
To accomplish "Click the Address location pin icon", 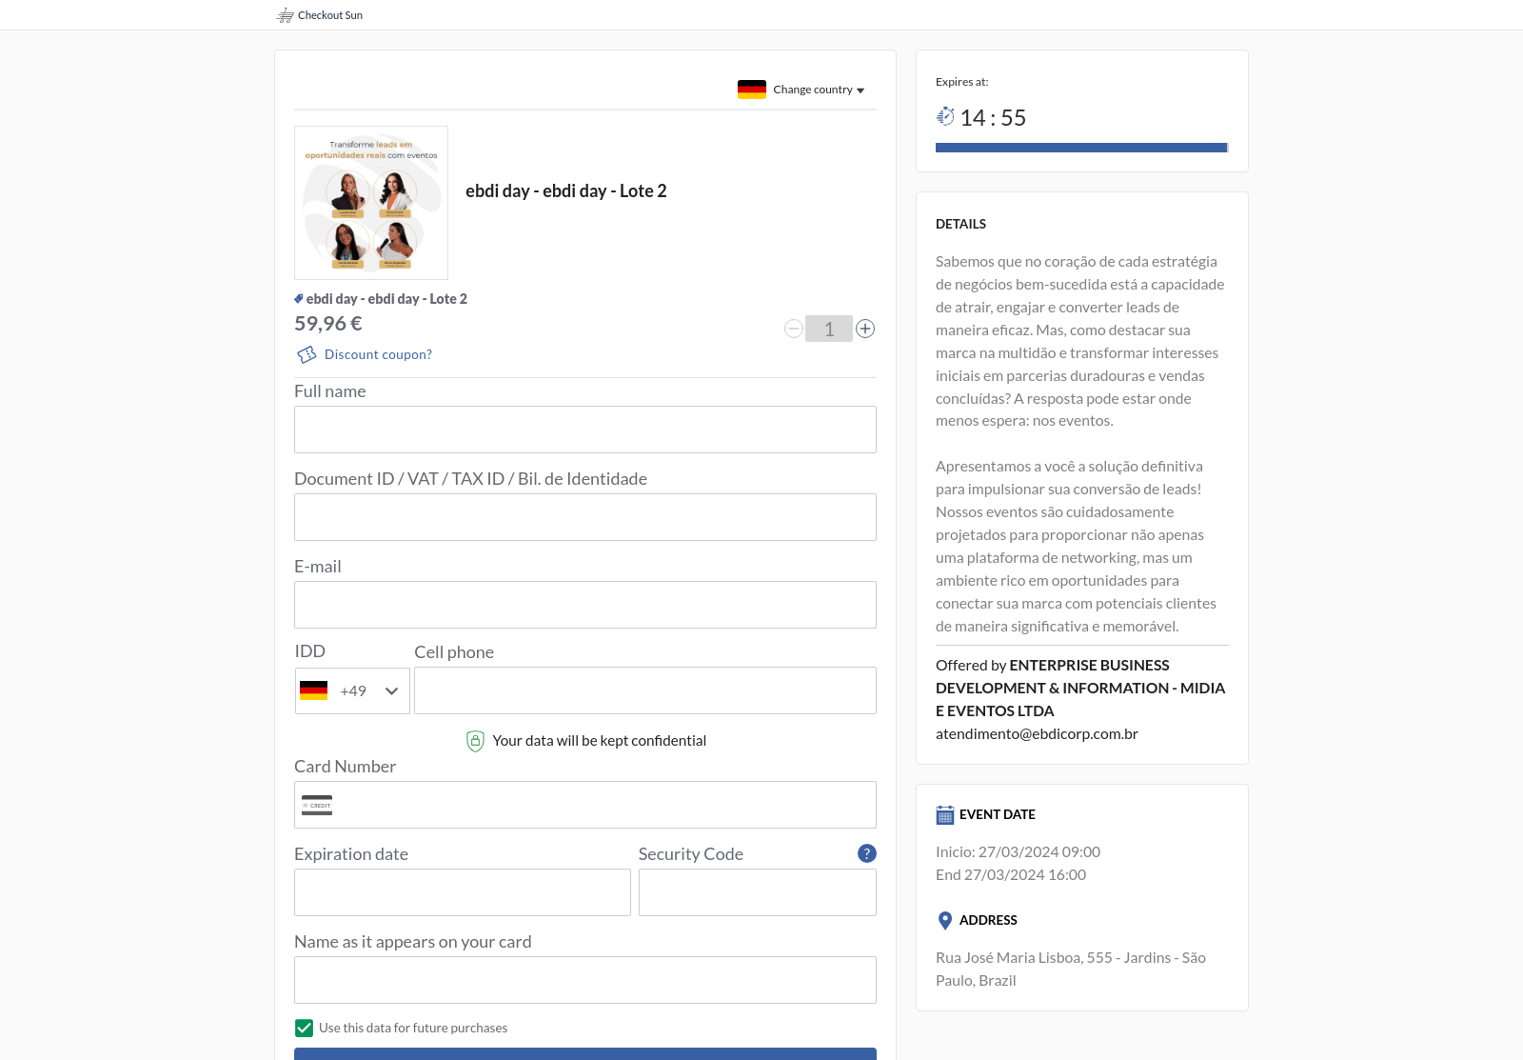I will click(945, 921).
